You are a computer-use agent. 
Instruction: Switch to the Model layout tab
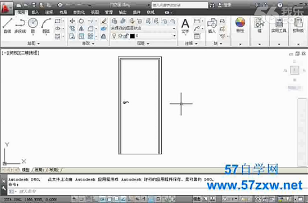coord(26,170)
